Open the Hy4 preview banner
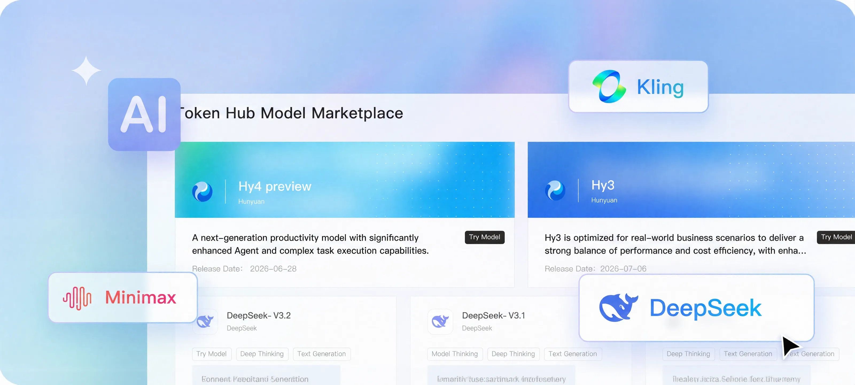This screenshot has height=385, width=855. (x=344, y=180)
